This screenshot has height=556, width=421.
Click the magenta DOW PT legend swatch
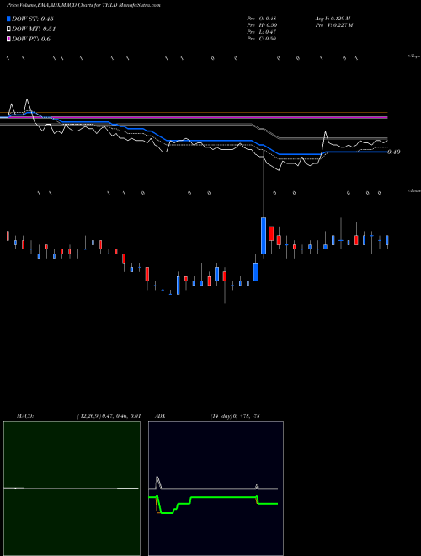point(8,39)
